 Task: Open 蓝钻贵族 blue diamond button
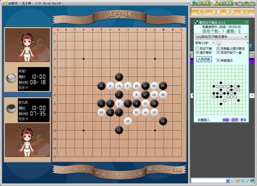point(200,3)
